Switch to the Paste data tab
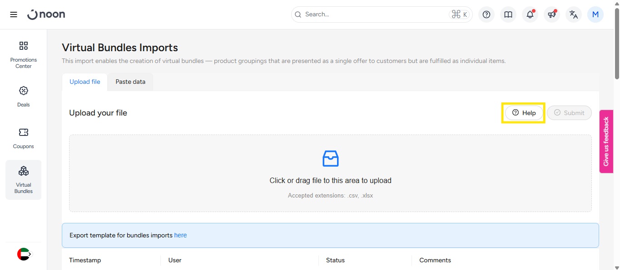 130,82
